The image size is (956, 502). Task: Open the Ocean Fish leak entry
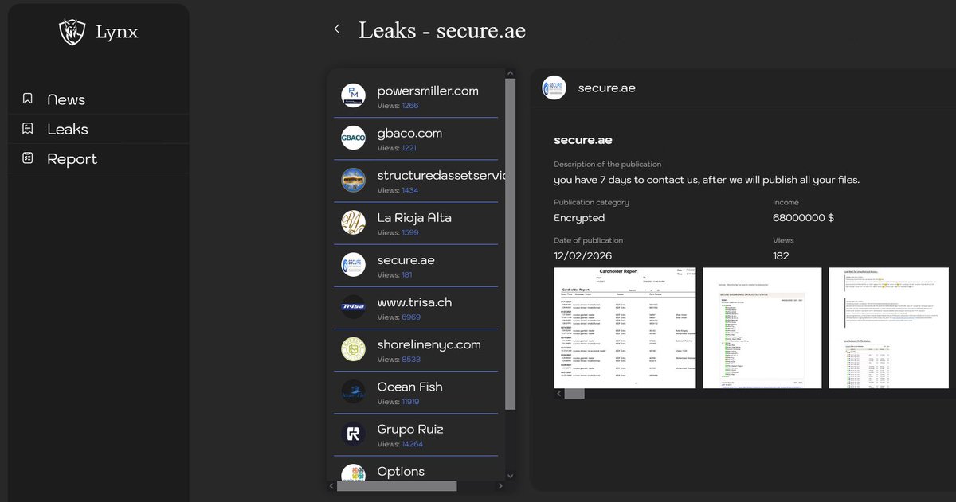tap(417, 391)
